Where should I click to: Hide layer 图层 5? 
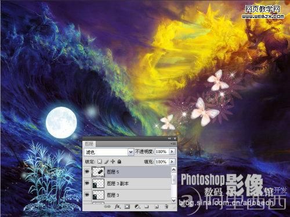(x=87, y=172)
